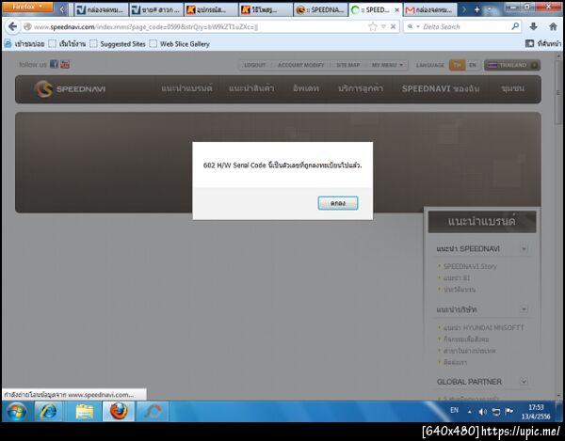This screenshot has width=565, height=441.
Task: Launch Internet Explorer from taskbar
Action: tap(49, 412)
